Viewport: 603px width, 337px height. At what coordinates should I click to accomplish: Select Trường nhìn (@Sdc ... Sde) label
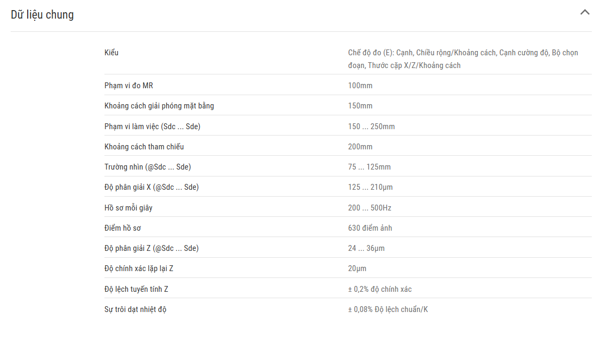[148, 167]
